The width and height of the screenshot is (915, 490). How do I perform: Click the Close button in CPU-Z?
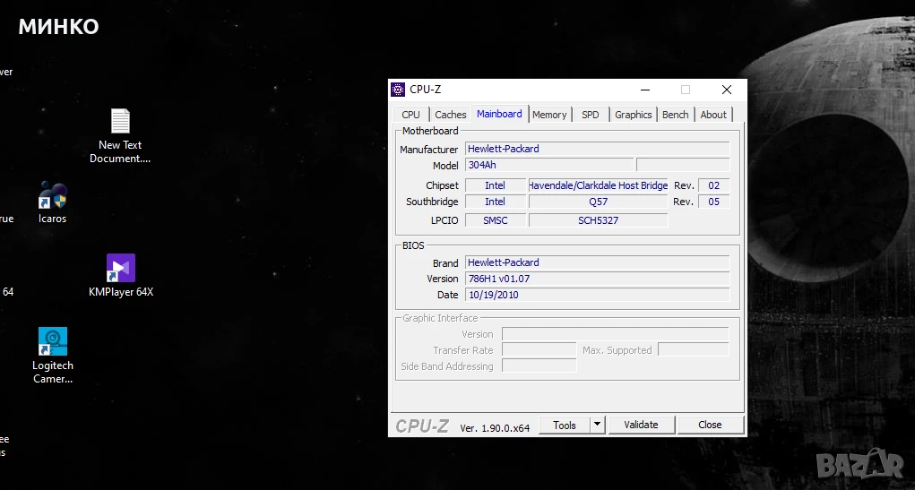[710, 426]
